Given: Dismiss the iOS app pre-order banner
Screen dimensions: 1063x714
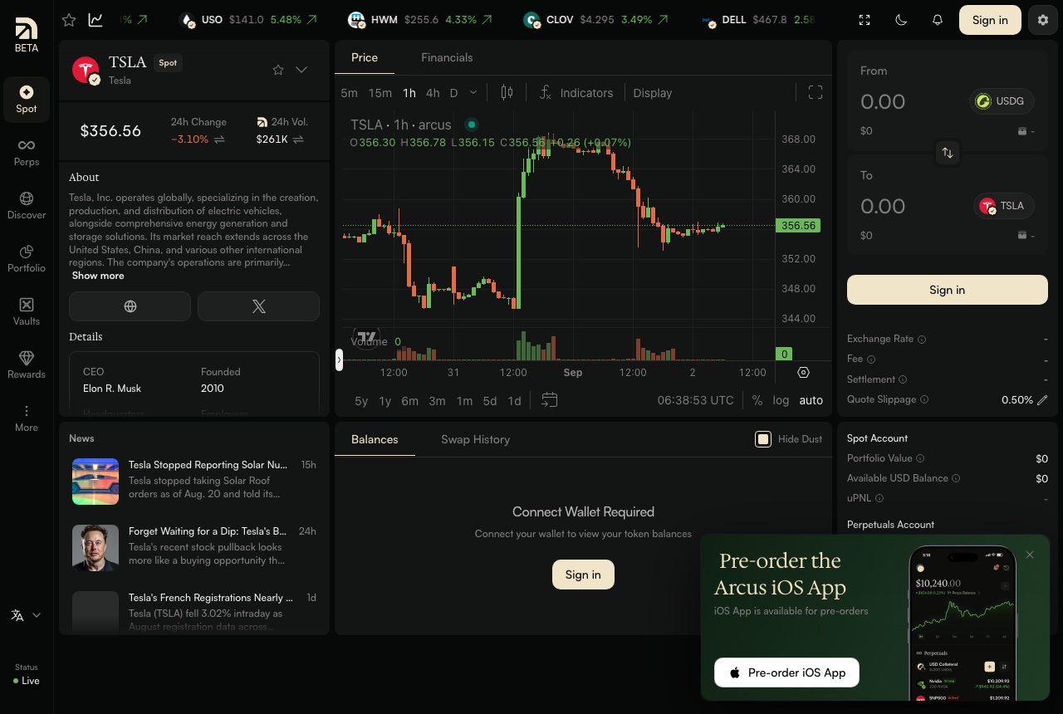Looking at the screenshot, I should (x=1030, y=555).
